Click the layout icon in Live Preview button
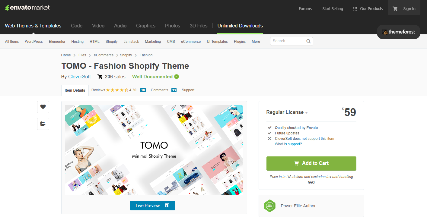427x217 pixels. (x=167, y=206)
